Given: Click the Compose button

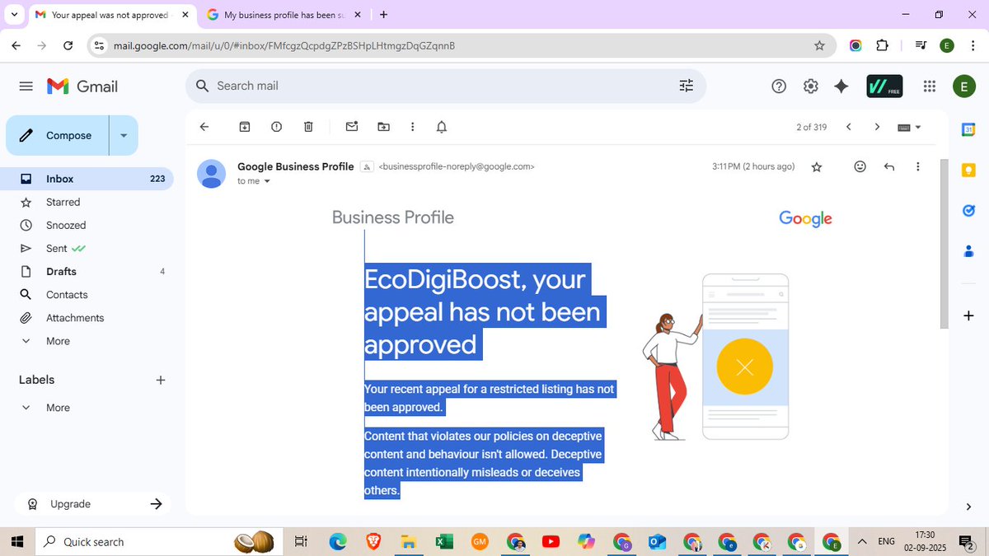Looking at the screenshot, I should [58, 136].
